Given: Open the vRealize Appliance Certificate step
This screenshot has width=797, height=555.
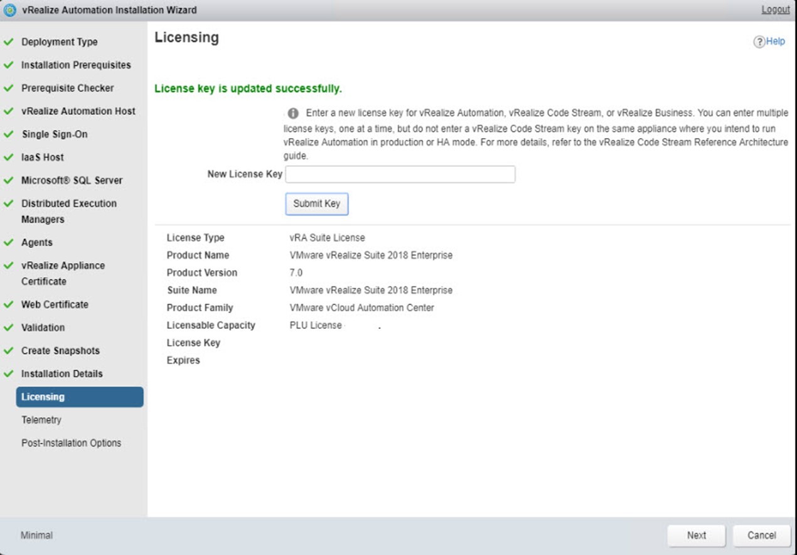Looking at the screenshot, I should [x=63, y=274].
